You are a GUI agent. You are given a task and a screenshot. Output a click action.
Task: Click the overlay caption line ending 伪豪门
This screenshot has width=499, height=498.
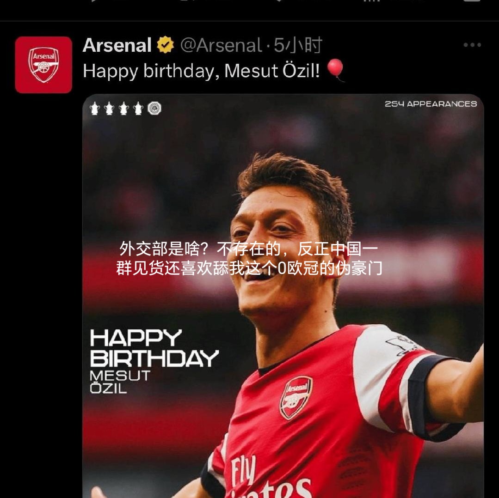249,268
